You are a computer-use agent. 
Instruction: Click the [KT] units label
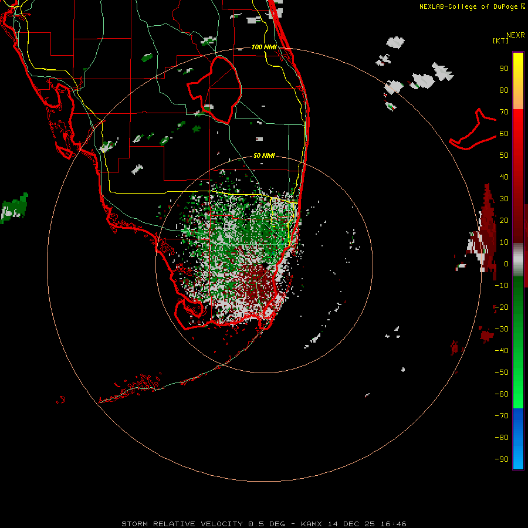(x=501, y=40)
